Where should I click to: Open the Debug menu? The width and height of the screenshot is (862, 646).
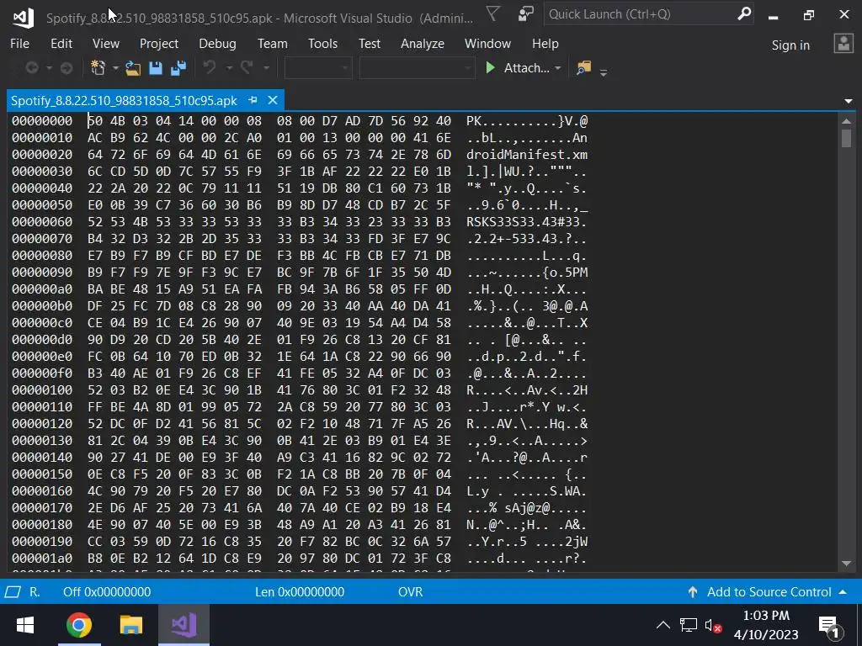pos(217,44)
